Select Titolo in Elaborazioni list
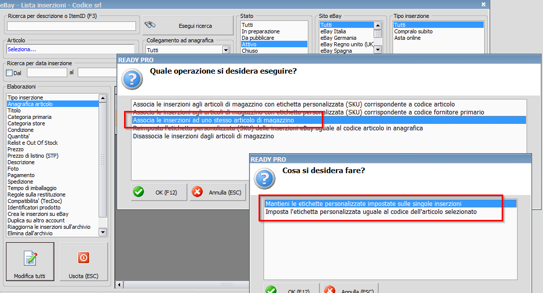Image resolution: width=543 pixels, height=293 pixels. (x=53, y=110)
